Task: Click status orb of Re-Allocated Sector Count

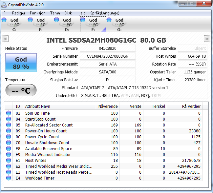Action: point(9,125)
